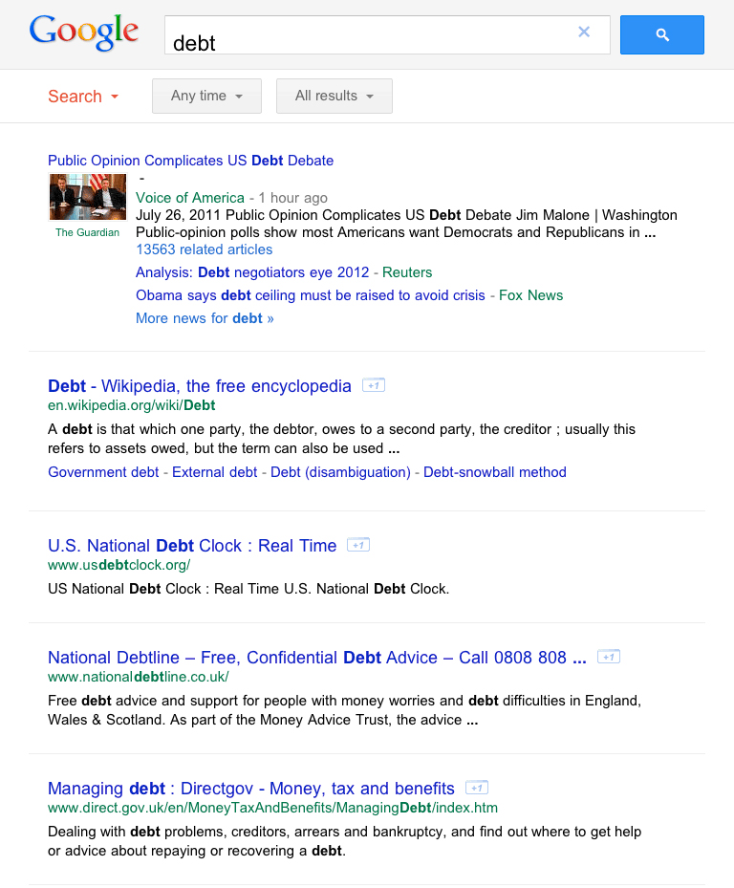
Task: Open the Government debt Wikipedia sublink
Action: [x=103, y=472]
